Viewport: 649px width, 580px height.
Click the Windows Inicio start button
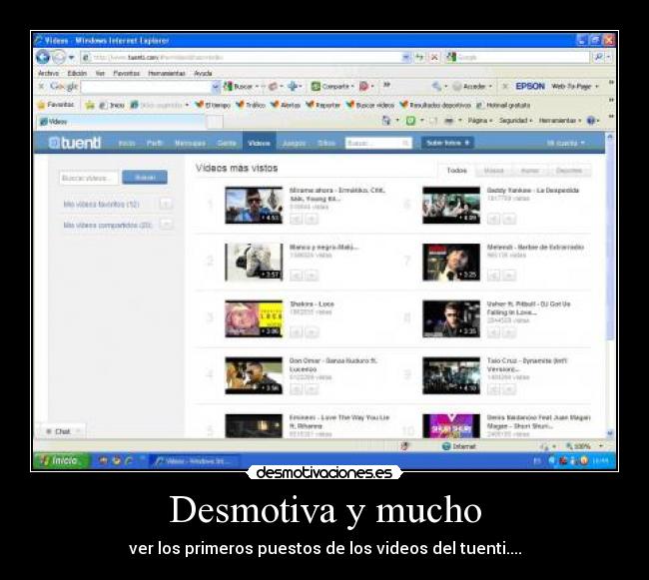63,461
